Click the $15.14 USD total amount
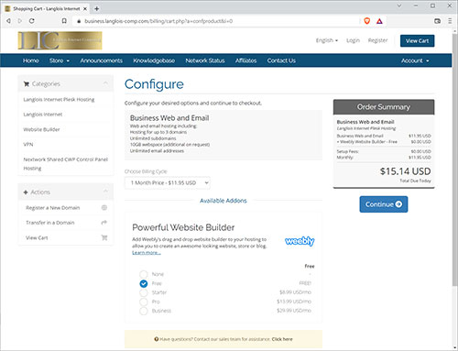Viewport: 458px width, 351px height. (x=405, y=171)
